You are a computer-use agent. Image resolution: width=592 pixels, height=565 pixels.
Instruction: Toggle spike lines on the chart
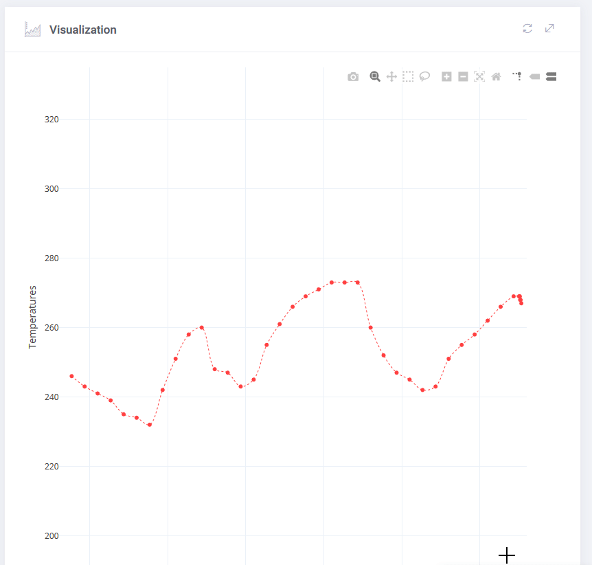click(518, 77)
